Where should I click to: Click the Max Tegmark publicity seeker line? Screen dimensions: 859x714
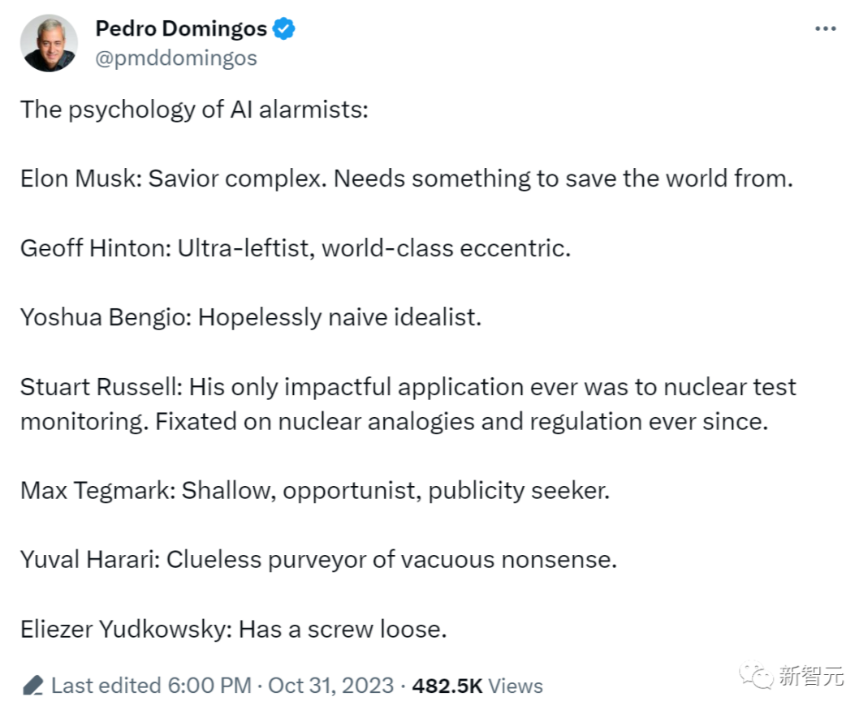click(x=314, y=490)
